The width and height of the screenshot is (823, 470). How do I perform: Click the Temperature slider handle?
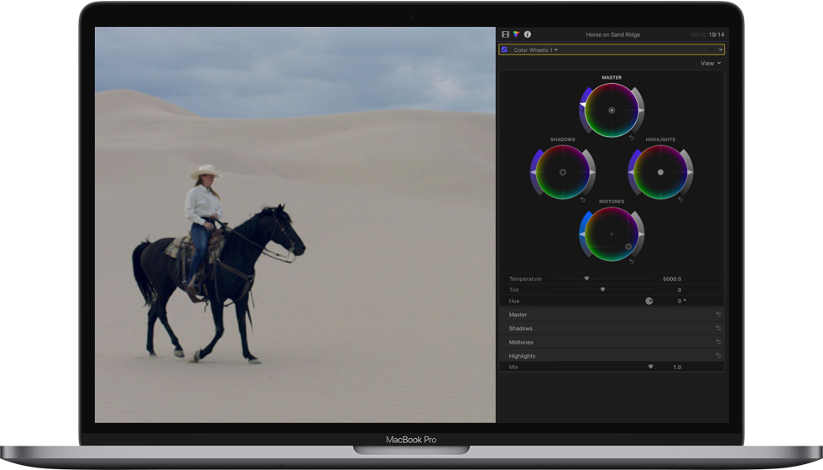tap(586, 279)
